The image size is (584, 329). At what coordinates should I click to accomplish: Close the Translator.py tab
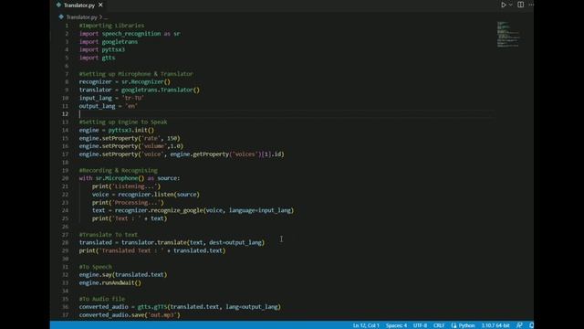coord(100,5)
